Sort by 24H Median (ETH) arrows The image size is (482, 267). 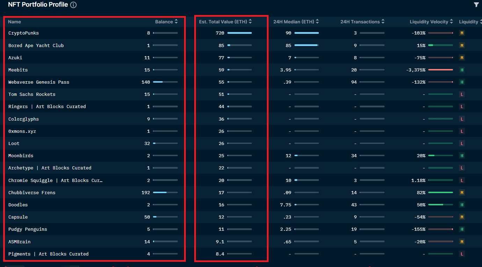[x=317, y=22]
